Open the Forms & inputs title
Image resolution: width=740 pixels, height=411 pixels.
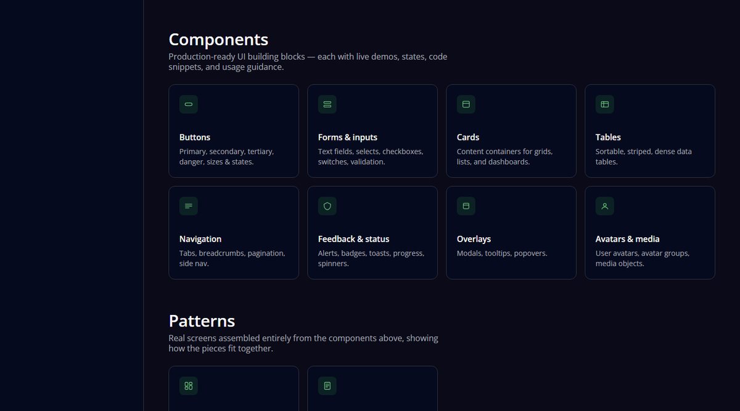coord(348,137)
